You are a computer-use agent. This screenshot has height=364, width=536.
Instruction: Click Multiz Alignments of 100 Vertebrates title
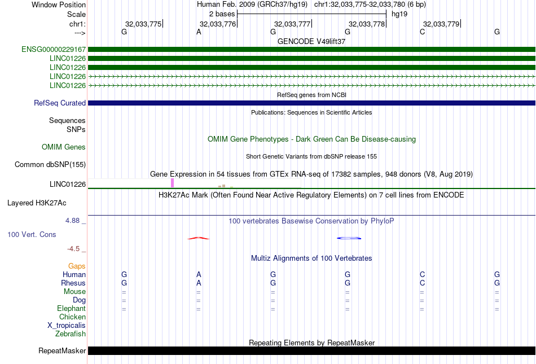click(x=311, y=258)
